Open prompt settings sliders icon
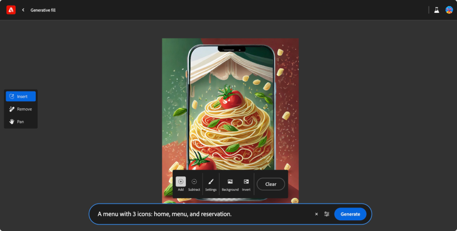The width and height of the screenshot is (457, 231). [x=327, y=214]
